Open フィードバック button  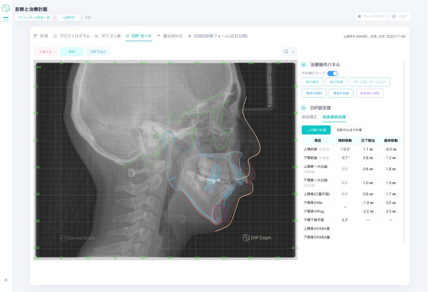(x=371, y=17)
